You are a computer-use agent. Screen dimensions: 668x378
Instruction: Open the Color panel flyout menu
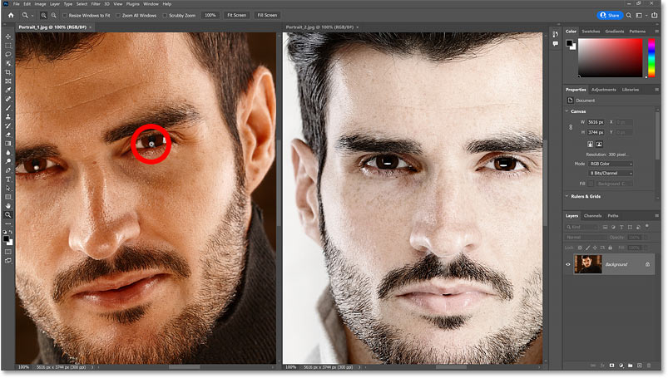[656, 32]
